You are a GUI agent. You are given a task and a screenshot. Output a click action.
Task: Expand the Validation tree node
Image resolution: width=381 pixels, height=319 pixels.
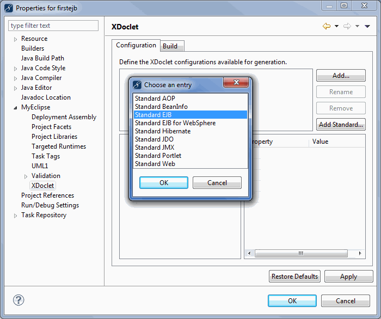(26, 176)
